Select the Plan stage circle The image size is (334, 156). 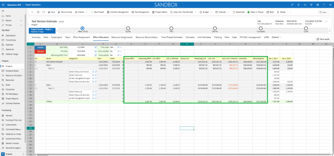tap(171, 28)
